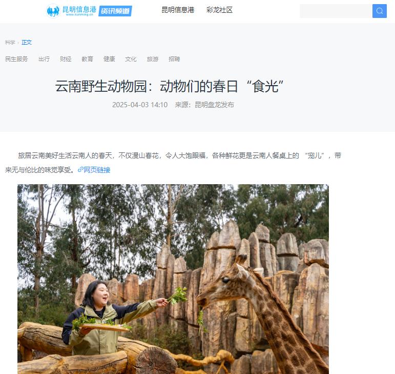Screen dimensions: 395x374
Task: Click the chain icon beside 网页链接
Action: [80, 169]
